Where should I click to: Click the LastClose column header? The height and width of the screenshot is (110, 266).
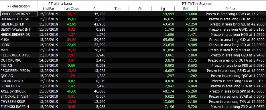[x=71, y=9]
